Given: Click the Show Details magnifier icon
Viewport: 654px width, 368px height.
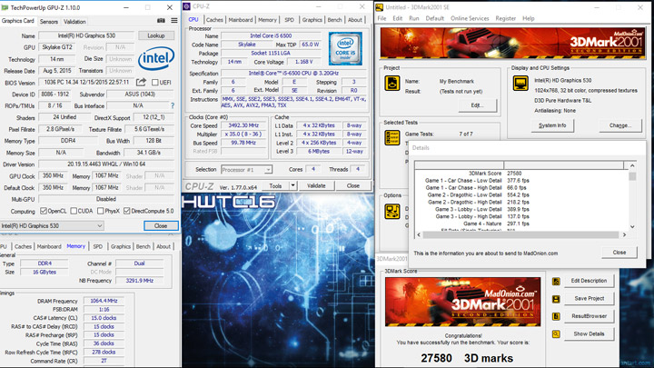Looking at the screenshot, I should (x=556, y=334).
